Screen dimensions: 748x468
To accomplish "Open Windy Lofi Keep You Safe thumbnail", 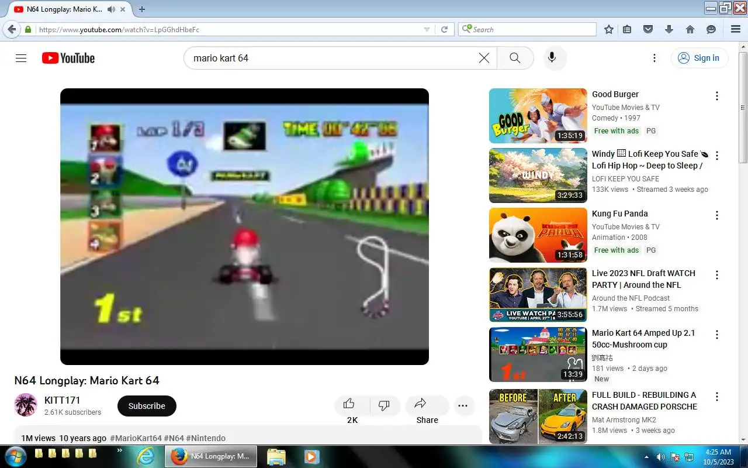I will [x=538, y=175].
